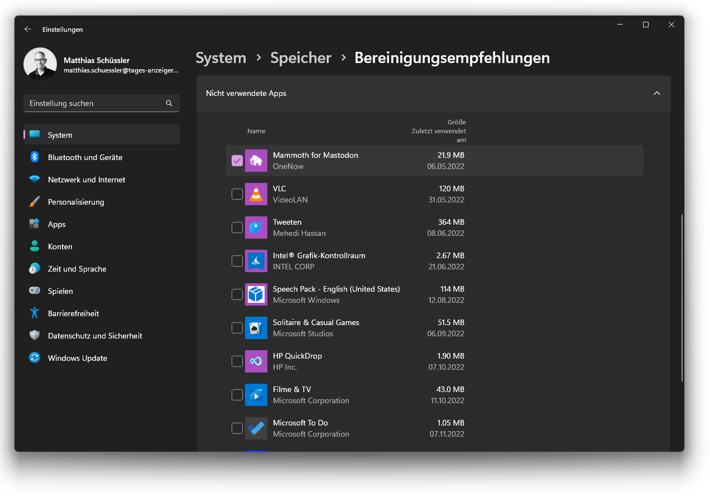This screenshot has height=498, width=710.
Task: Click the System monitor icon in the sidebar
Action: tap(35, 135)
